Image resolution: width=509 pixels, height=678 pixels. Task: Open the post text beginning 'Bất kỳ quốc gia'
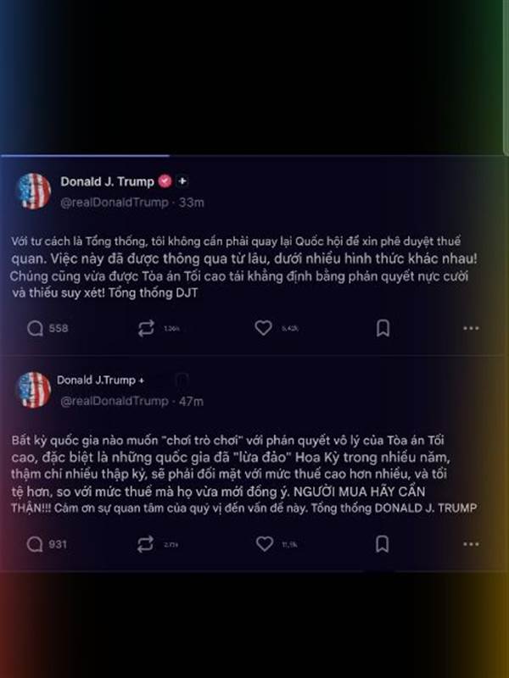pos(244,475)
